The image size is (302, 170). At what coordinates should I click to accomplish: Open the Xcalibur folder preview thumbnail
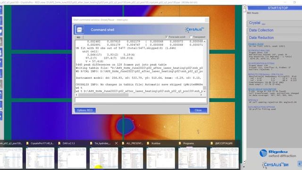coord(160,158)
